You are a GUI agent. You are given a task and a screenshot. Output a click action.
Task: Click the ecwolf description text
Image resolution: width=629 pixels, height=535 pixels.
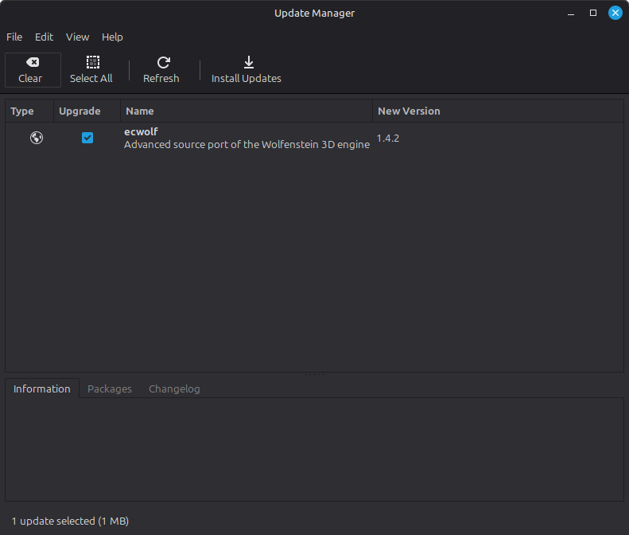pyautogui.click(x=247, y=145)
